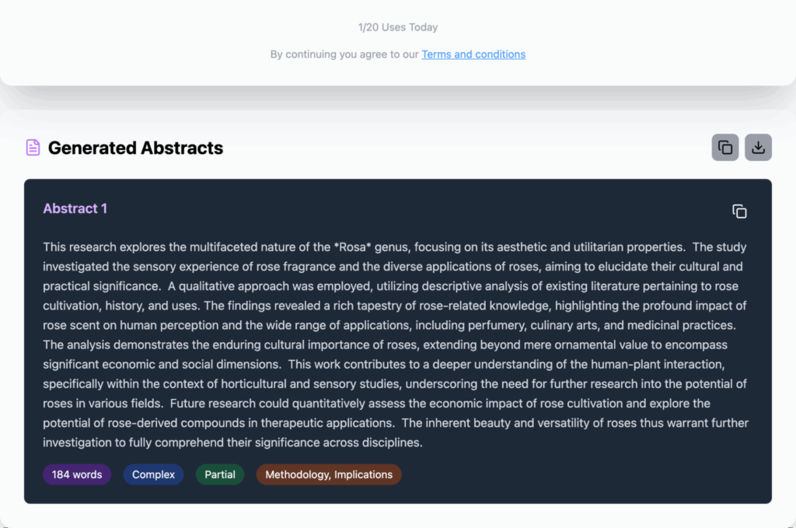Copy all generated abstracts

pos(724,148)
